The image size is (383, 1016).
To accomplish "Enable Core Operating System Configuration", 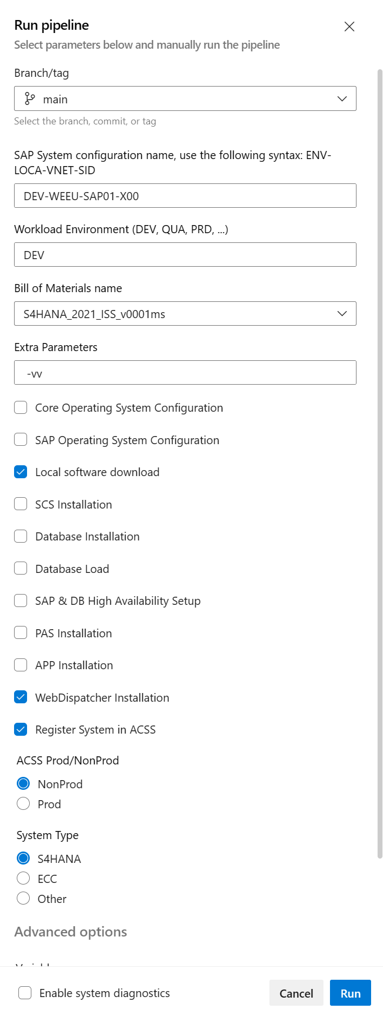I will tap(20, 407).
